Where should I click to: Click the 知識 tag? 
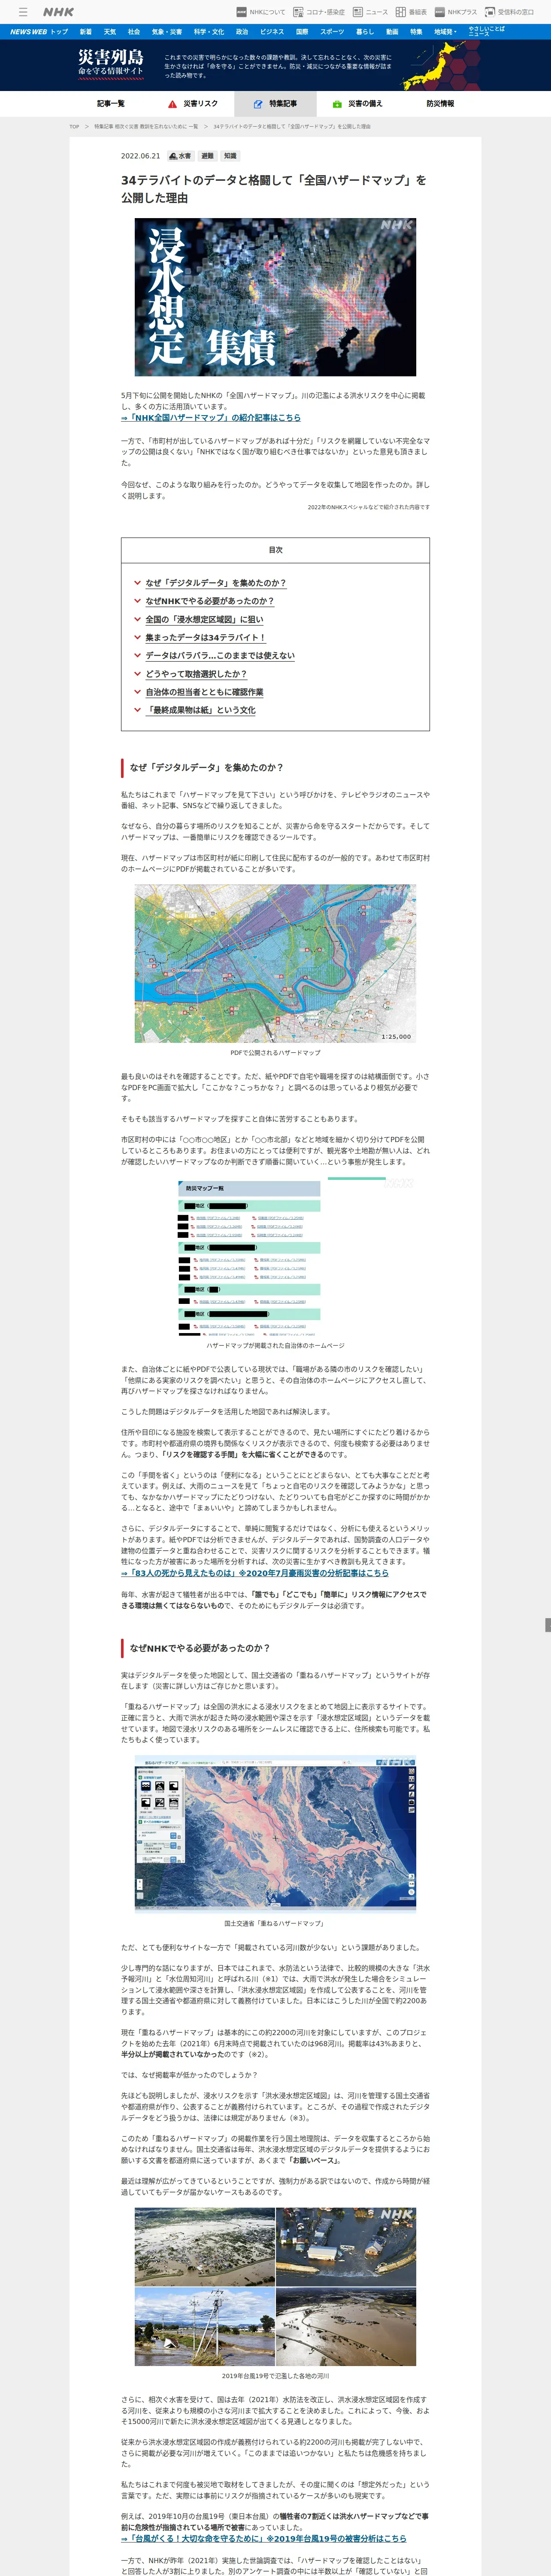(x=230, y=156)
